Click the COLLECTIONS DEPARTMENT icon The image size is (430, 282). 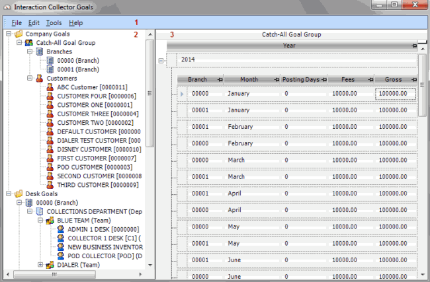point(40,211)
